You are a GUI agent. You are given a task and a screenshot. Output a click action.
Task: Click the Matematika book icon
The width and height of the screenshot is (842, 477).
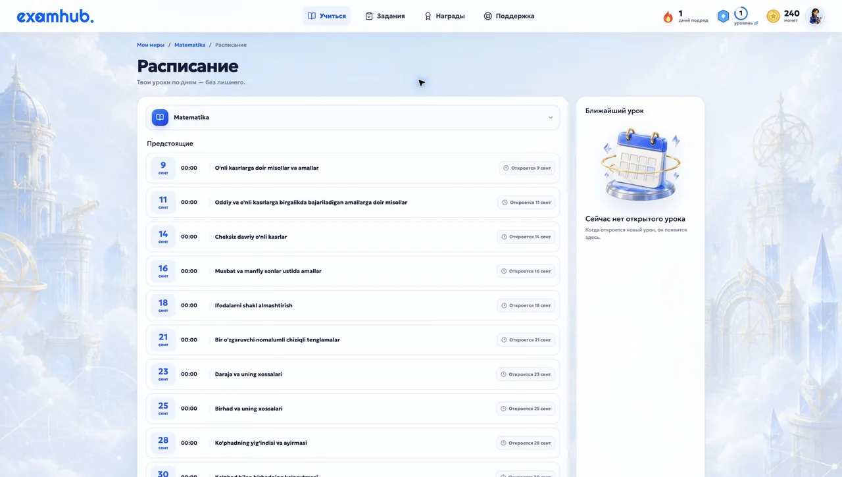point(160,117)
